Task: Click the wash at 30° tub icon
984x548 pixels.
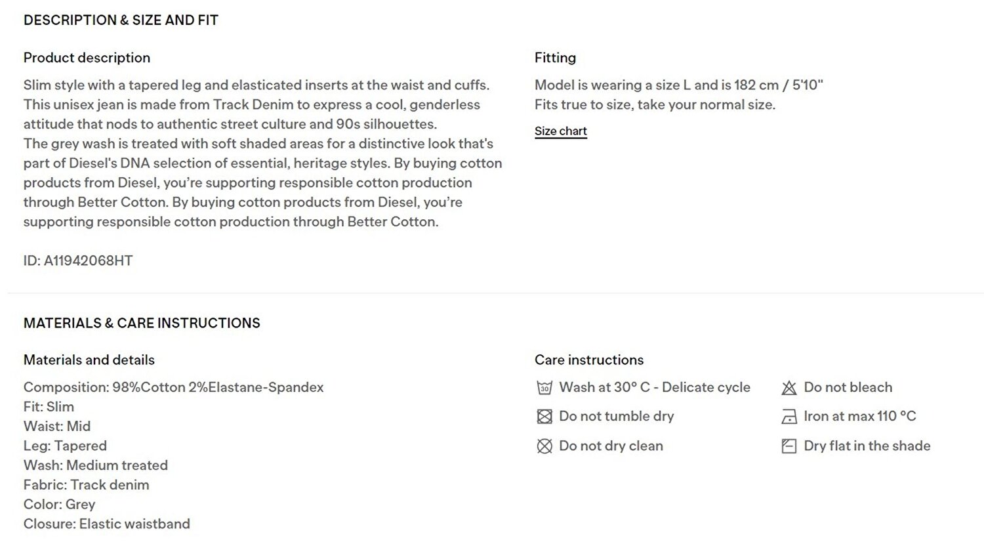Action: pos(544,388)
